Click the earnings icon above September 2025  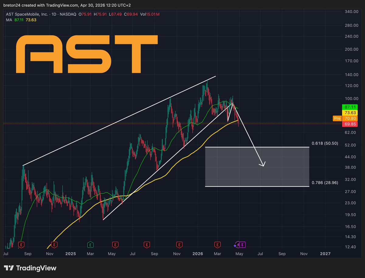point(147,245)
